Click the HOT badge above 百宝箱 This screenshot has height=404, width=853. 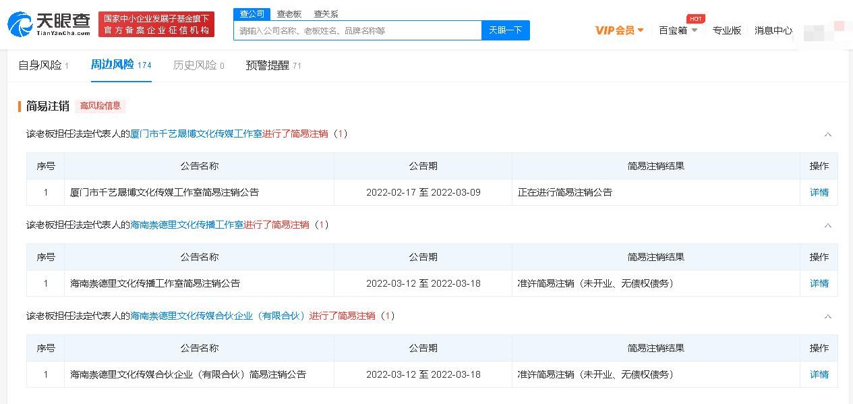(695, 18)
